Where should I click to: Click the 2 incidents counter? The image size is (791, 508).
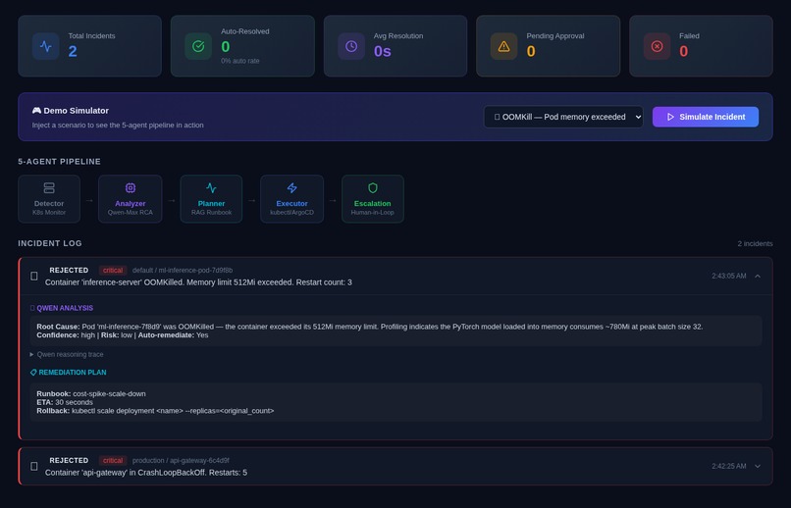point(755,243)
